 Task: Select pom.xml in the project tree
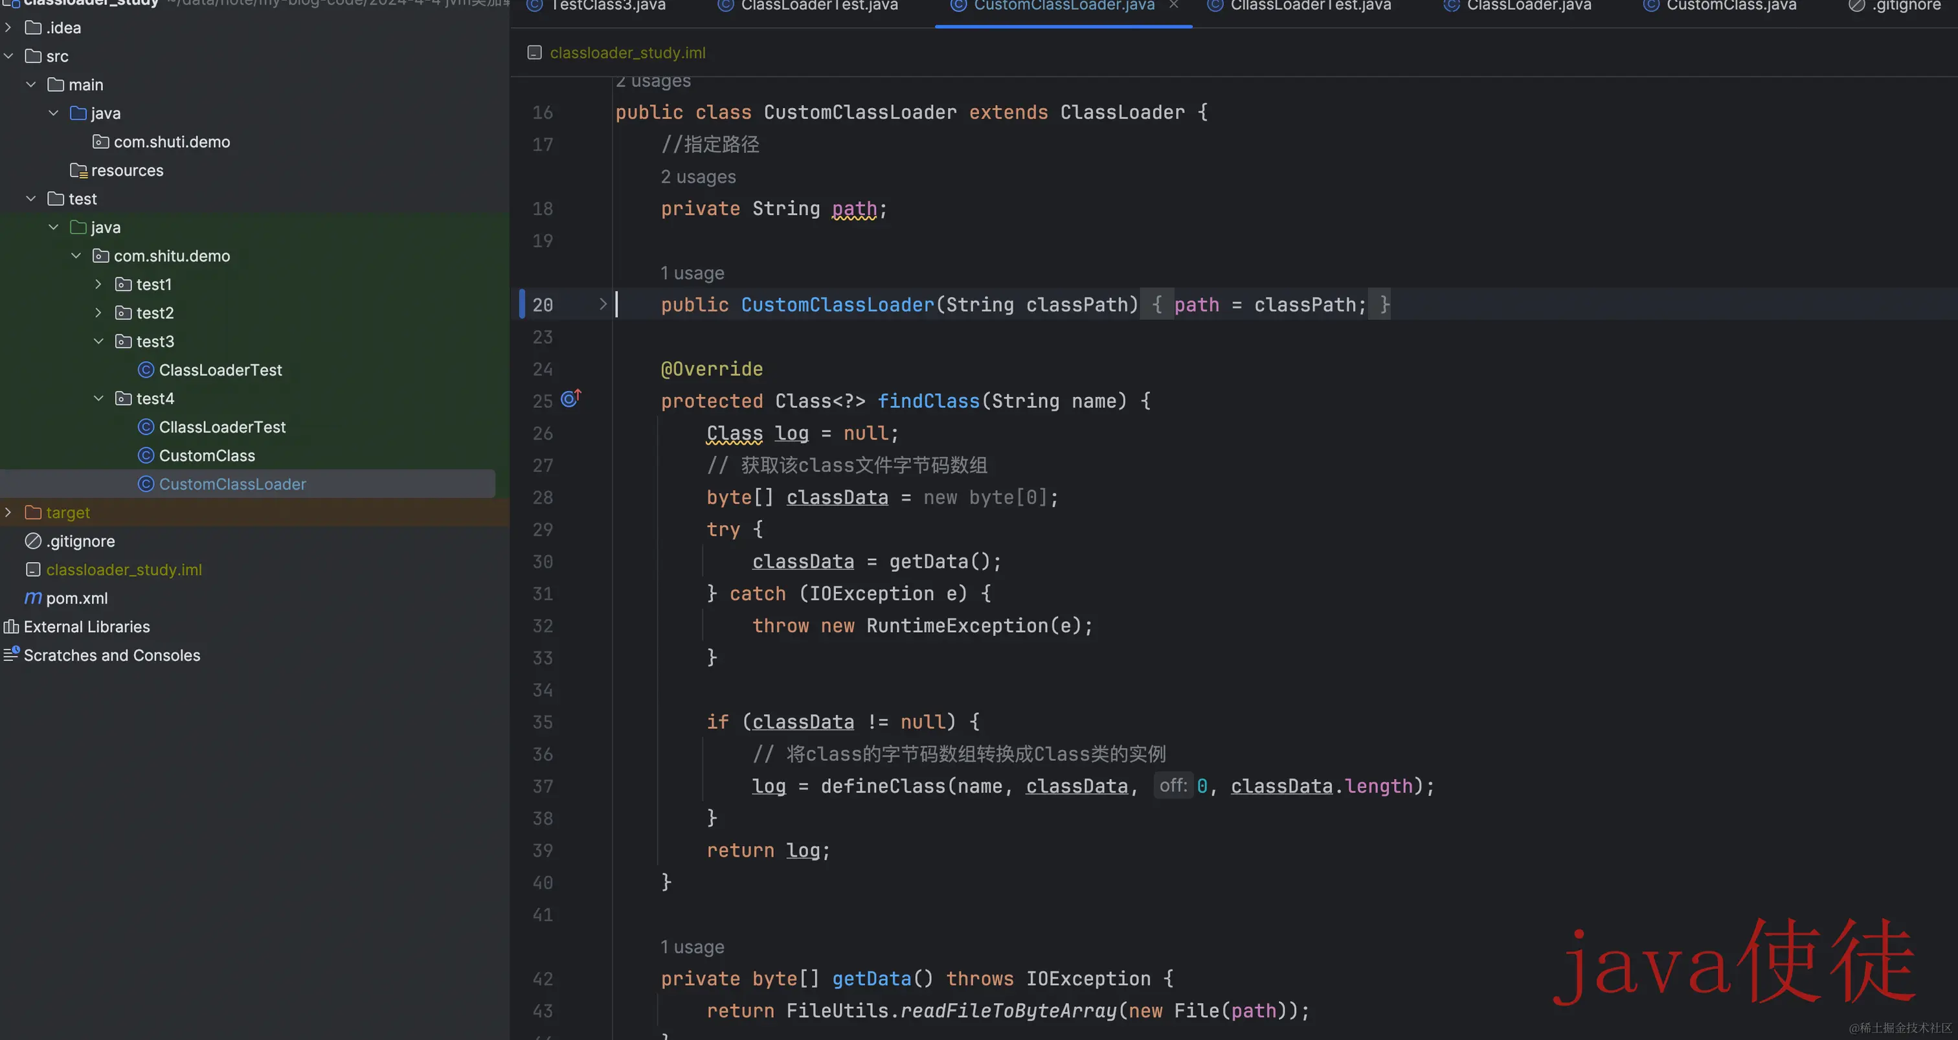(77, 598)
